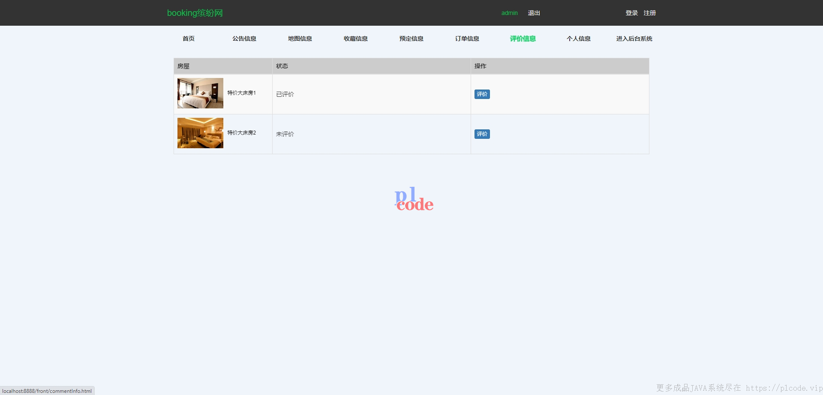The height and width of the screenshot is (395, 823).
Task: Click the booking缤纷网 site logo
Action: 195,13
